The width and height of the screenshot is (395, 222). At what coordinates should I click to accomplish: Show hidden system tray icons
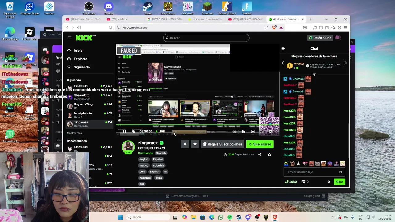pyautogui.click(x=333, y=217)
